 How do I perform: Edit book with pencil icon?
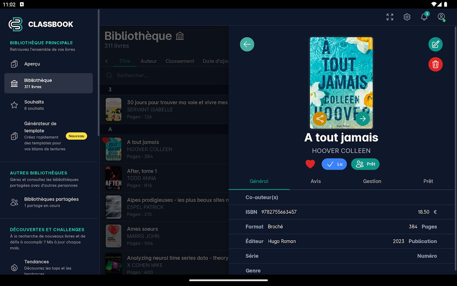pos(436,44)
